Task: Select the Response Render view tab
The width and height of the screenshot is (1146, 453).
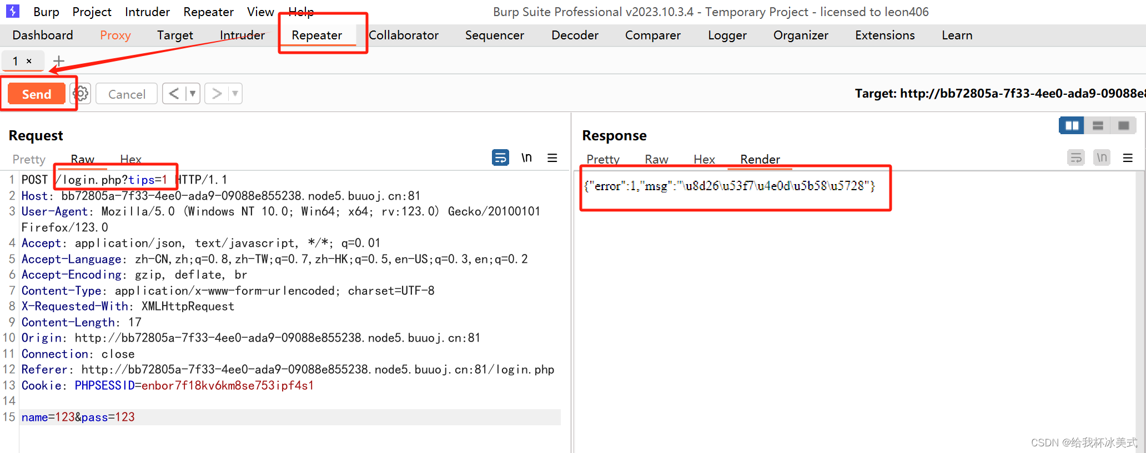Action: pyautogui.click(x=760, y=159)
